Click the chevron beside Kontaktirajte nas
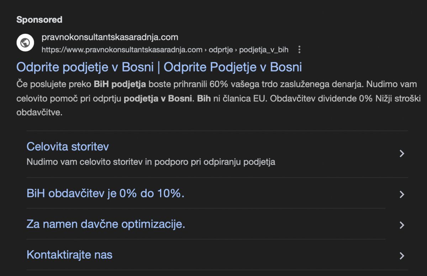This screenshot has height=276, width=427. pos(402,255)
